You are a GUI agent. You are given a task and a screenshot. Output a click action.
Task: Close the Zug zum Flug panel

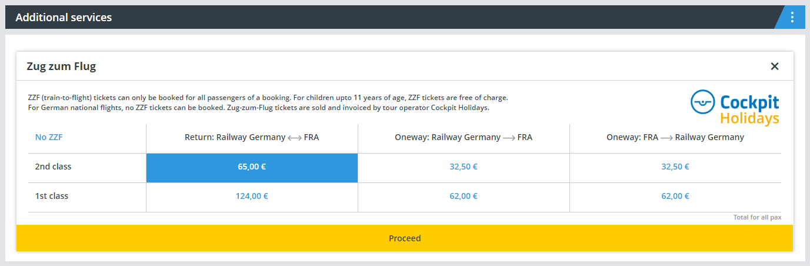[775, 66]
